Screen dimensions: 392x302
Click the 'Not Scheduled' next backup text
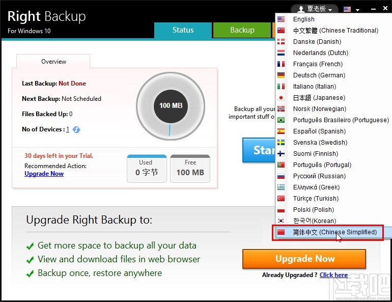tap(81, 99)
